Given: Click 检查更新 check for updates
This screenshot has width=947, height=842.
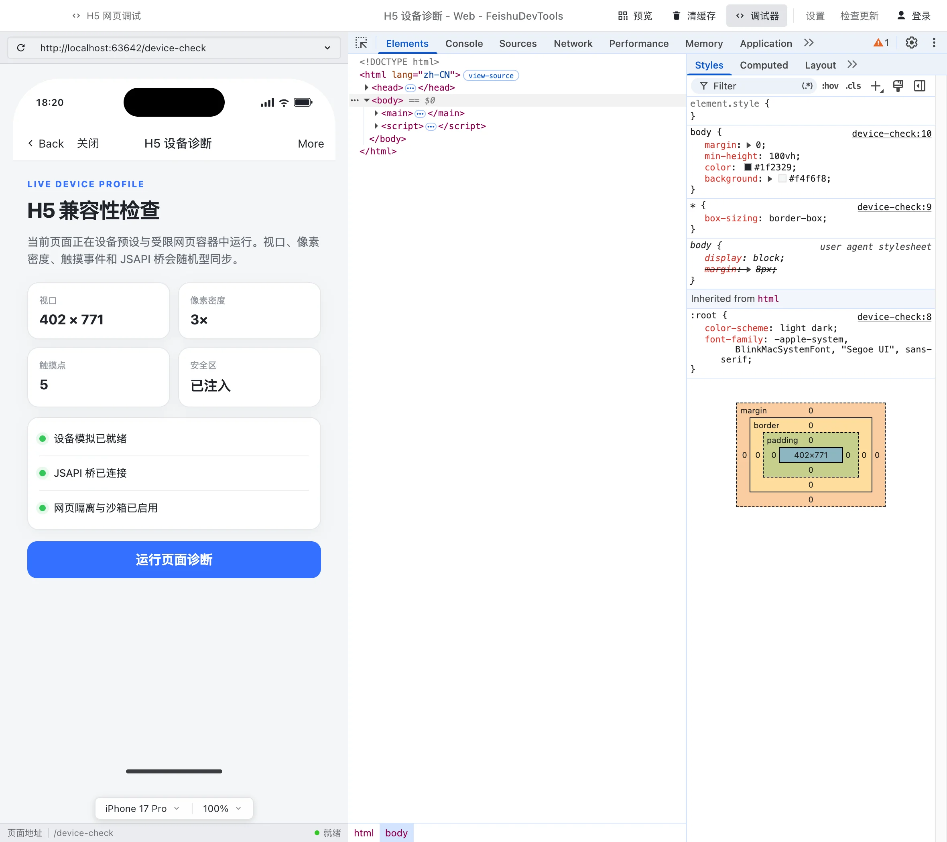Looking at the screenshot, I should [x=859, y=16].
